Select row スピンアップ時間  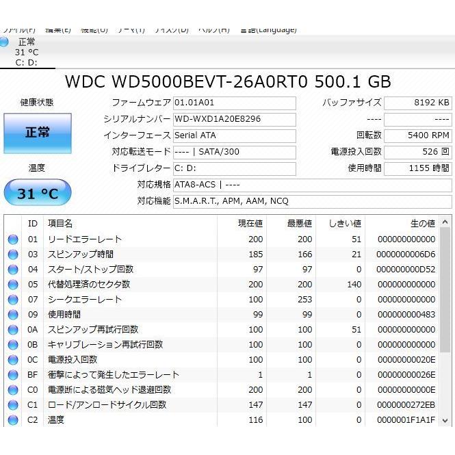[x=222, y=255]
